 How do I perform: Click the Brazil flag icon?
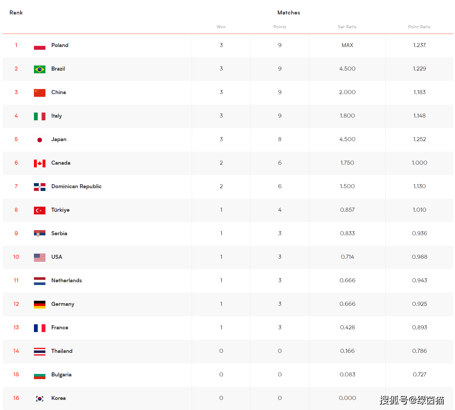point(40,69)
